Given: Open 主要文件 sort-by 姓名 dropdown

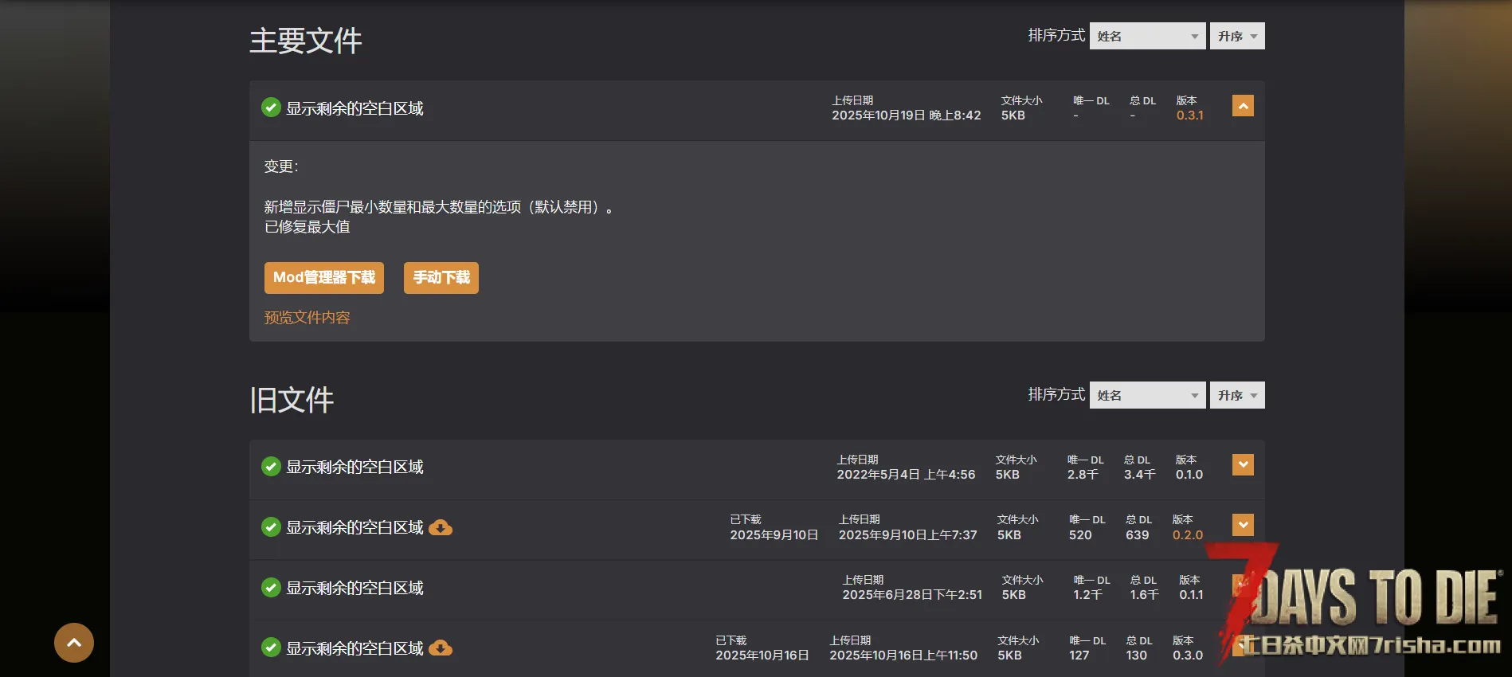Looking at the screenshot, I should [x=1147, y=36].
